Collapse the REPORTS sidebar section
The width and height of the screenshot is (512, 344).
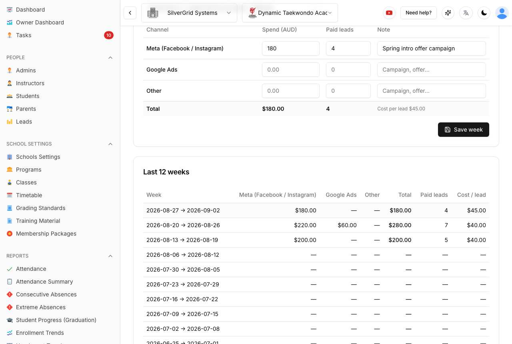(x=110, y=256)
